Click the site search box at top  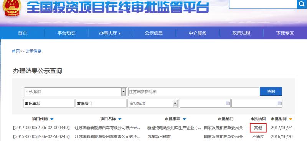[263, 4]
